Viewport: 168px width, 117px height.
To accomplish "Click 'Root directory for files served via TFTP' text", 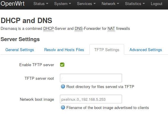I will [100, 87].
